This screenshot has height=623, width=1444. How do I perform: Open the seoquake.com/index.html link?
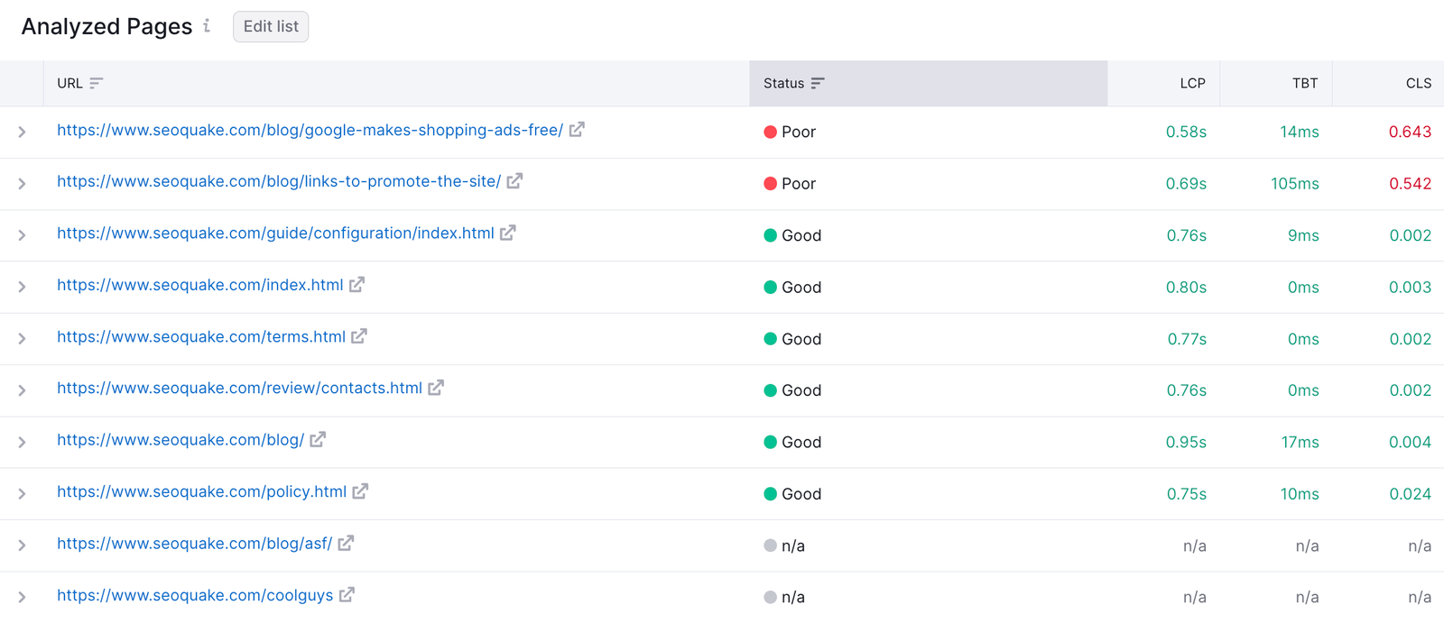pyautogui.click(x=199, y=285)
